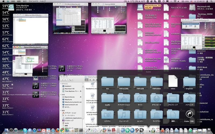Go back using Finder back arrow
The width and height of the screenshot is (215, 134).
[x=62, y=80]
